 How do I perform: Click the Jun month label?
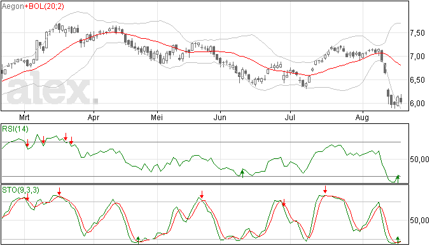(220, 117)
